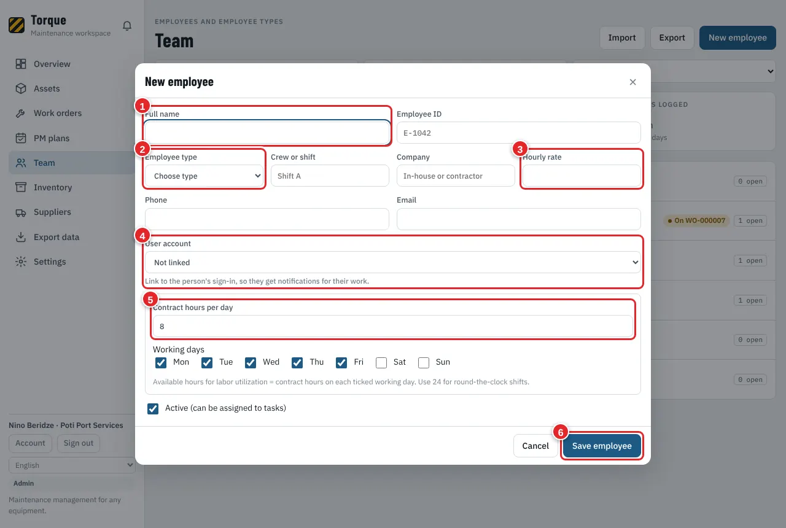786x528 pixels.
Task: Click the Sign out button
Action: pyautogui.click(x=79, y=443)
